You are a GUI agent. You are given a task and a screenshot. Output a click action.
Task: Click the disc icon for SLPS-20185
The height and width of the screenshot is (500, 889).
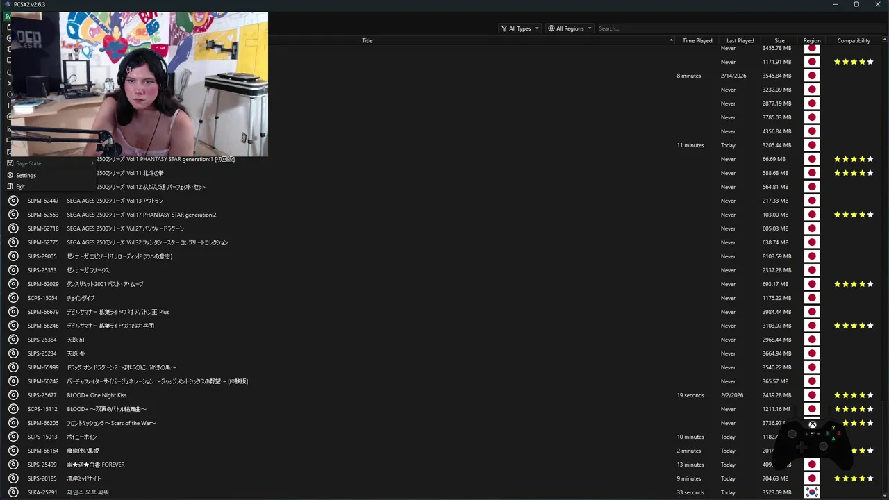[13, 478]
